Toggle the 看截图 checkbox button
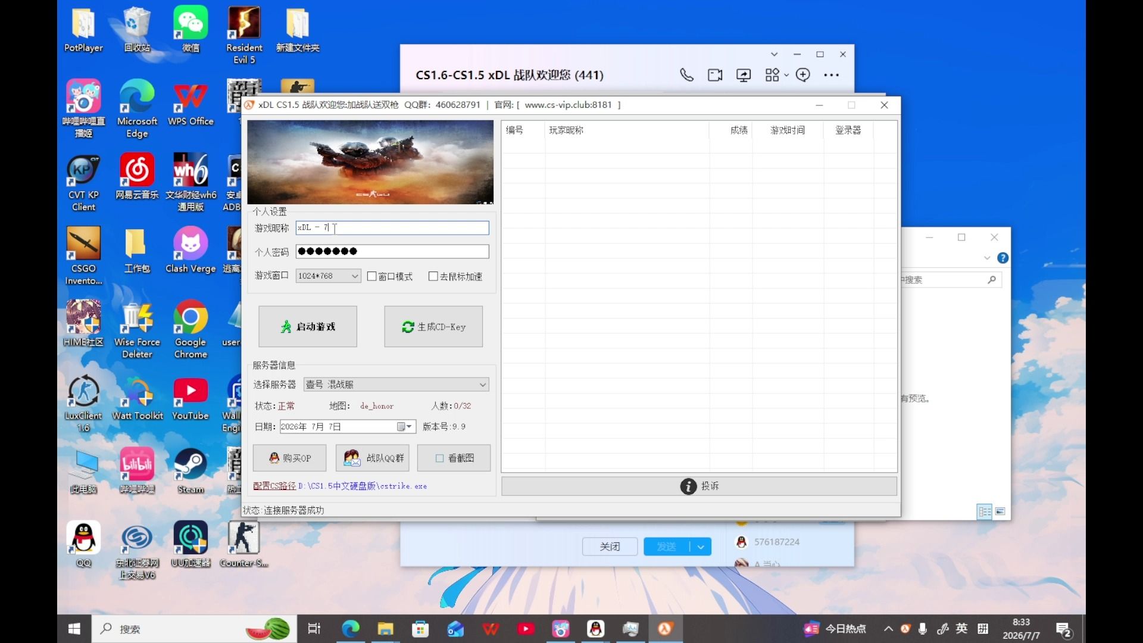The height and width of the screenshot is (643, 1143). tap(454, 458)
